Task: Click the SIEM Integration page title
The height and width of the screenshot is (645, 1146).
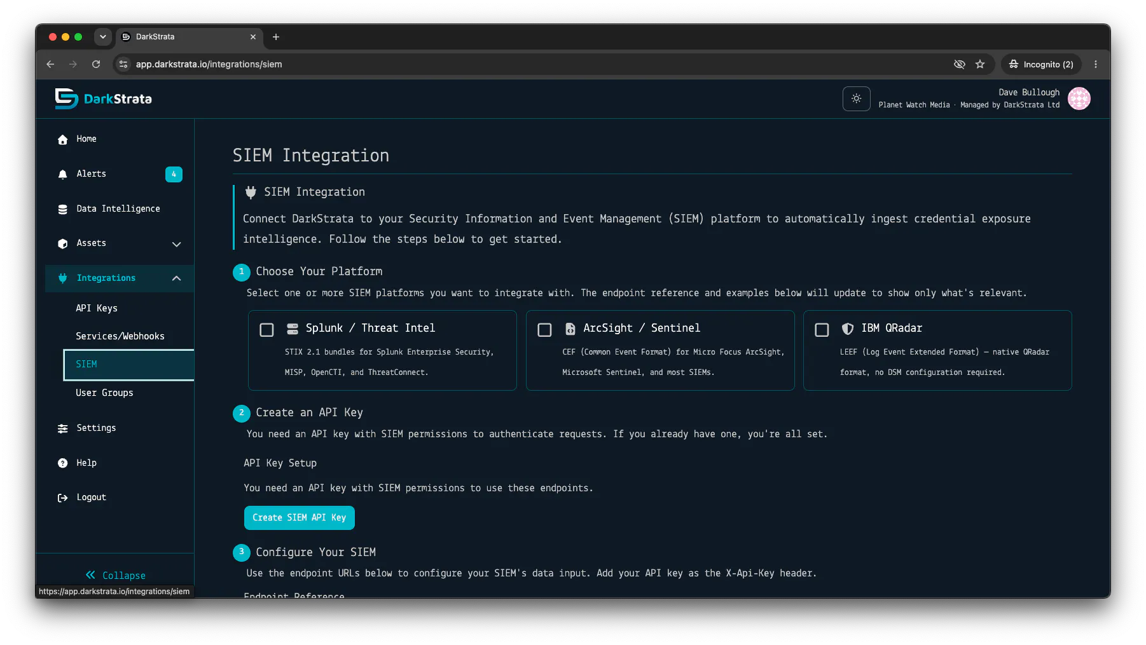Action: click(311, 156)
